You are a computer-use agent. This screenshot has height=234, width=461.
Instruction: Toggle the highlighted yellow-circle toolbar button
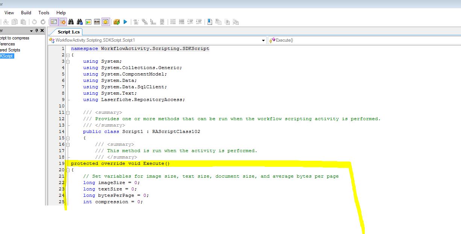(106, 22)
